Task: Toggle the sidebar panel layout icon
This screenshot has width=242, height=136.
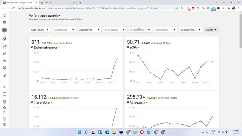Action: tap(5, 124)
